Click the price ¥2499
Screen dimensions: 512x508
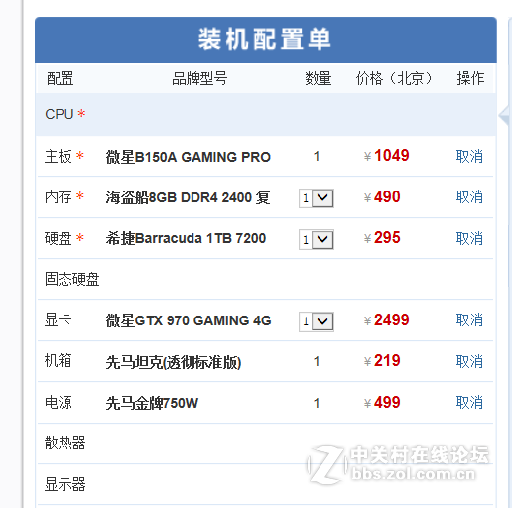tap(386, 319)
